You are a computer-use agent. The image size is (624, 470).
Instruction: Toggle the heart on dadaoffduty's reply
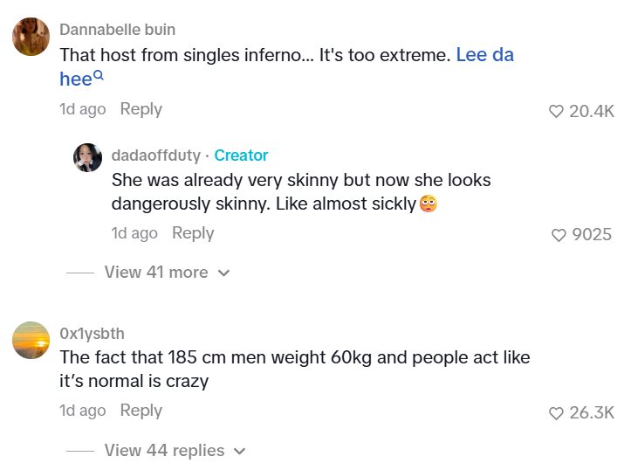[559, 235]
